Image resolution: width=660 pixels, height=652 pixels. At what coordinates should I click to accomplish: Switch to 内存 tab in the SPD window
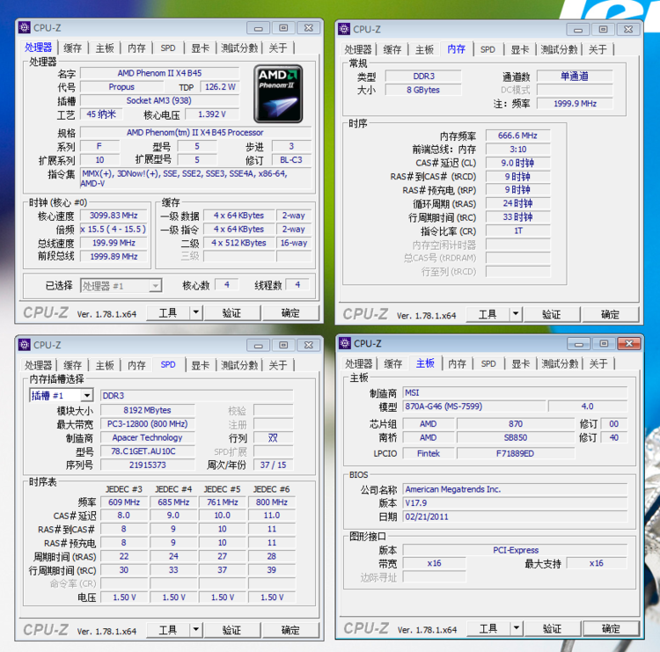pos(136,365)
